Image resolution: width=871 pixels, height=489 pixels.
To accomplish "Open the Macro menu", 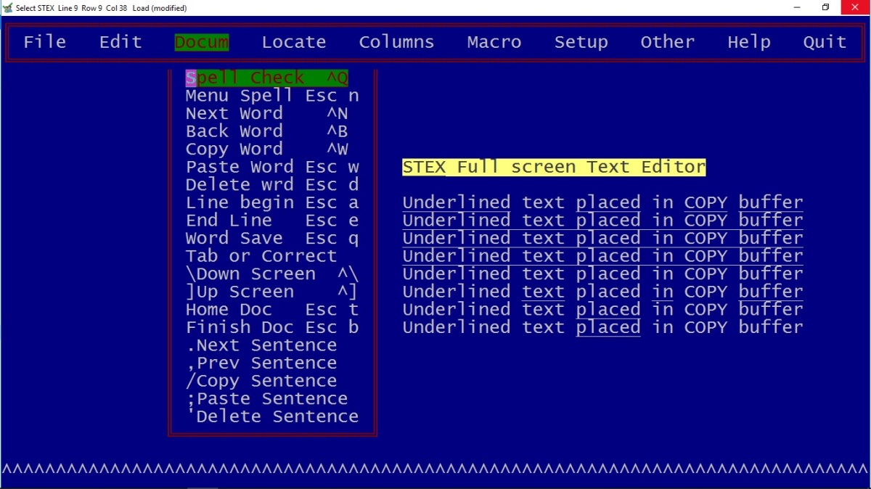I will coord(494,42).
